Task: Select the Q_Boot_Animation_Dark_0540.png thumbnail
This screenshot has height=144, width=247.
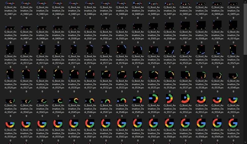Action: (233, 76)
